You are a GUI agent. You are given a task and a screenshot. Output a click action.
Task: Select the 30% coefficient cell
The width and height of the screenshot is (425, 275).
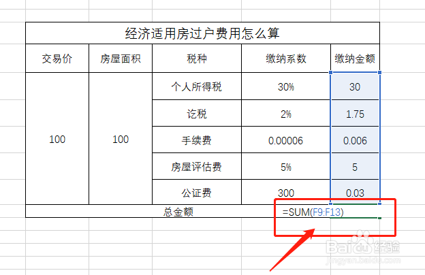click(x=286, y=86)
